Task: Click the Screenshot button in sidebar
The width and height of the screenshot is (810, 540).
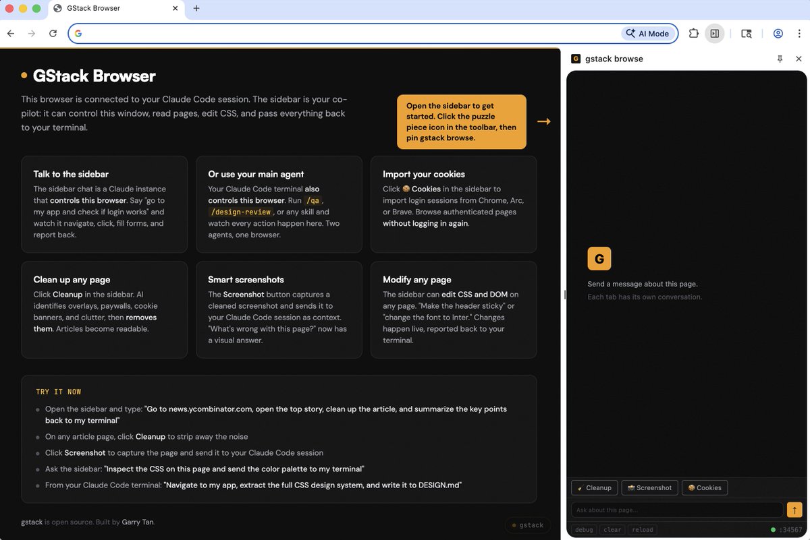Action: [649, 487]
